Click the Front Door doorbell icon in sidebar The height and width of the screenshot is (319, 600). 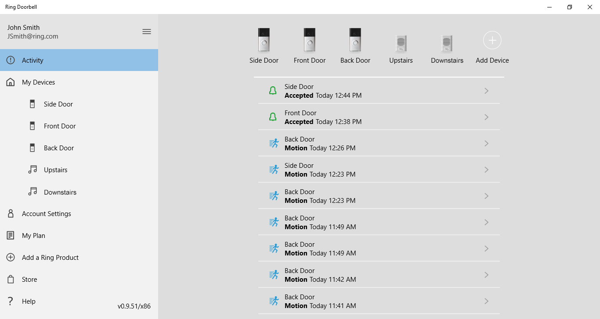[32, 126]
